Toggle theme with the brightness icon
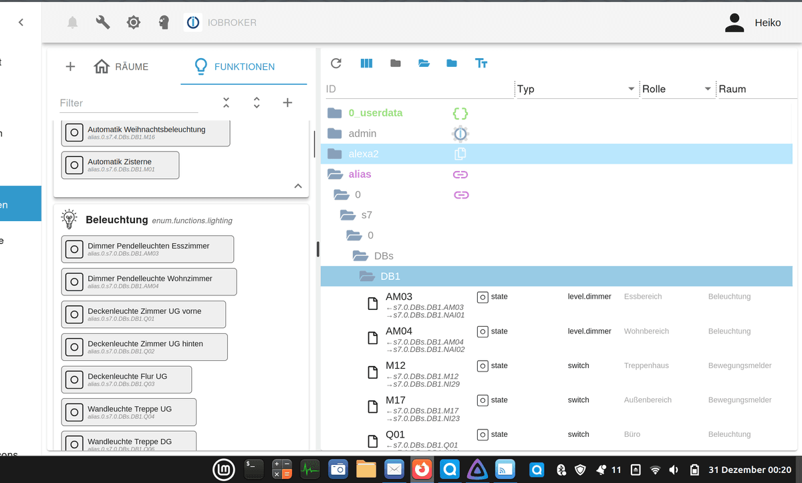802x483 pixels. [x=134, y=23]
